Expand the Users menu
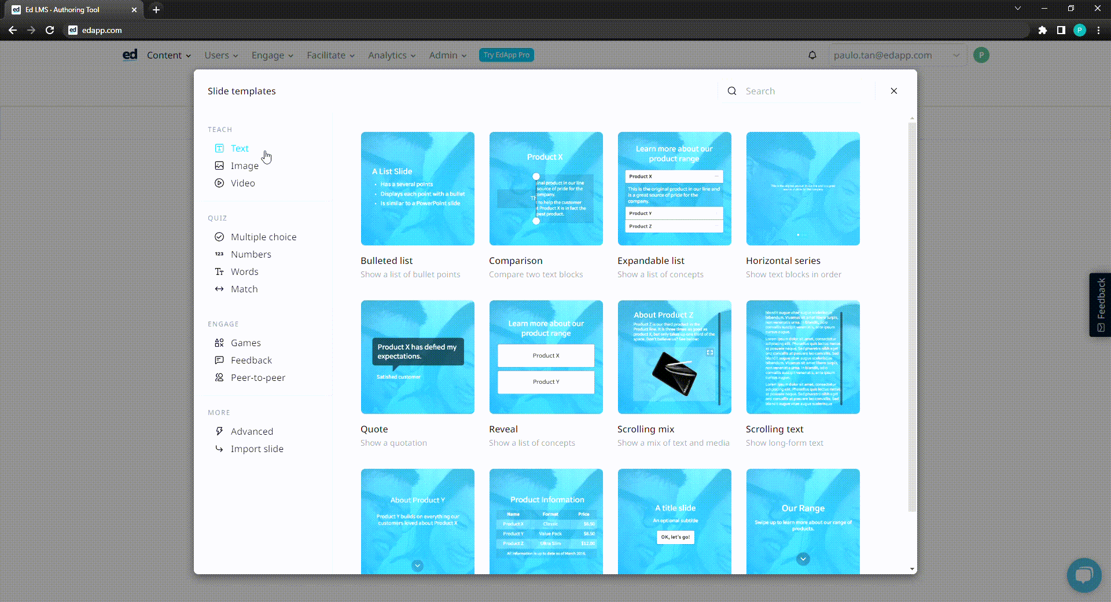 coord(221,55)
